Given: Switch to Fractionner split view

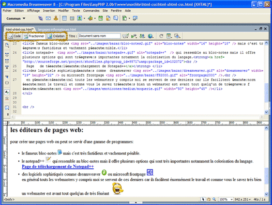Looking at the screenshot, I should click(x=34, y=36).
